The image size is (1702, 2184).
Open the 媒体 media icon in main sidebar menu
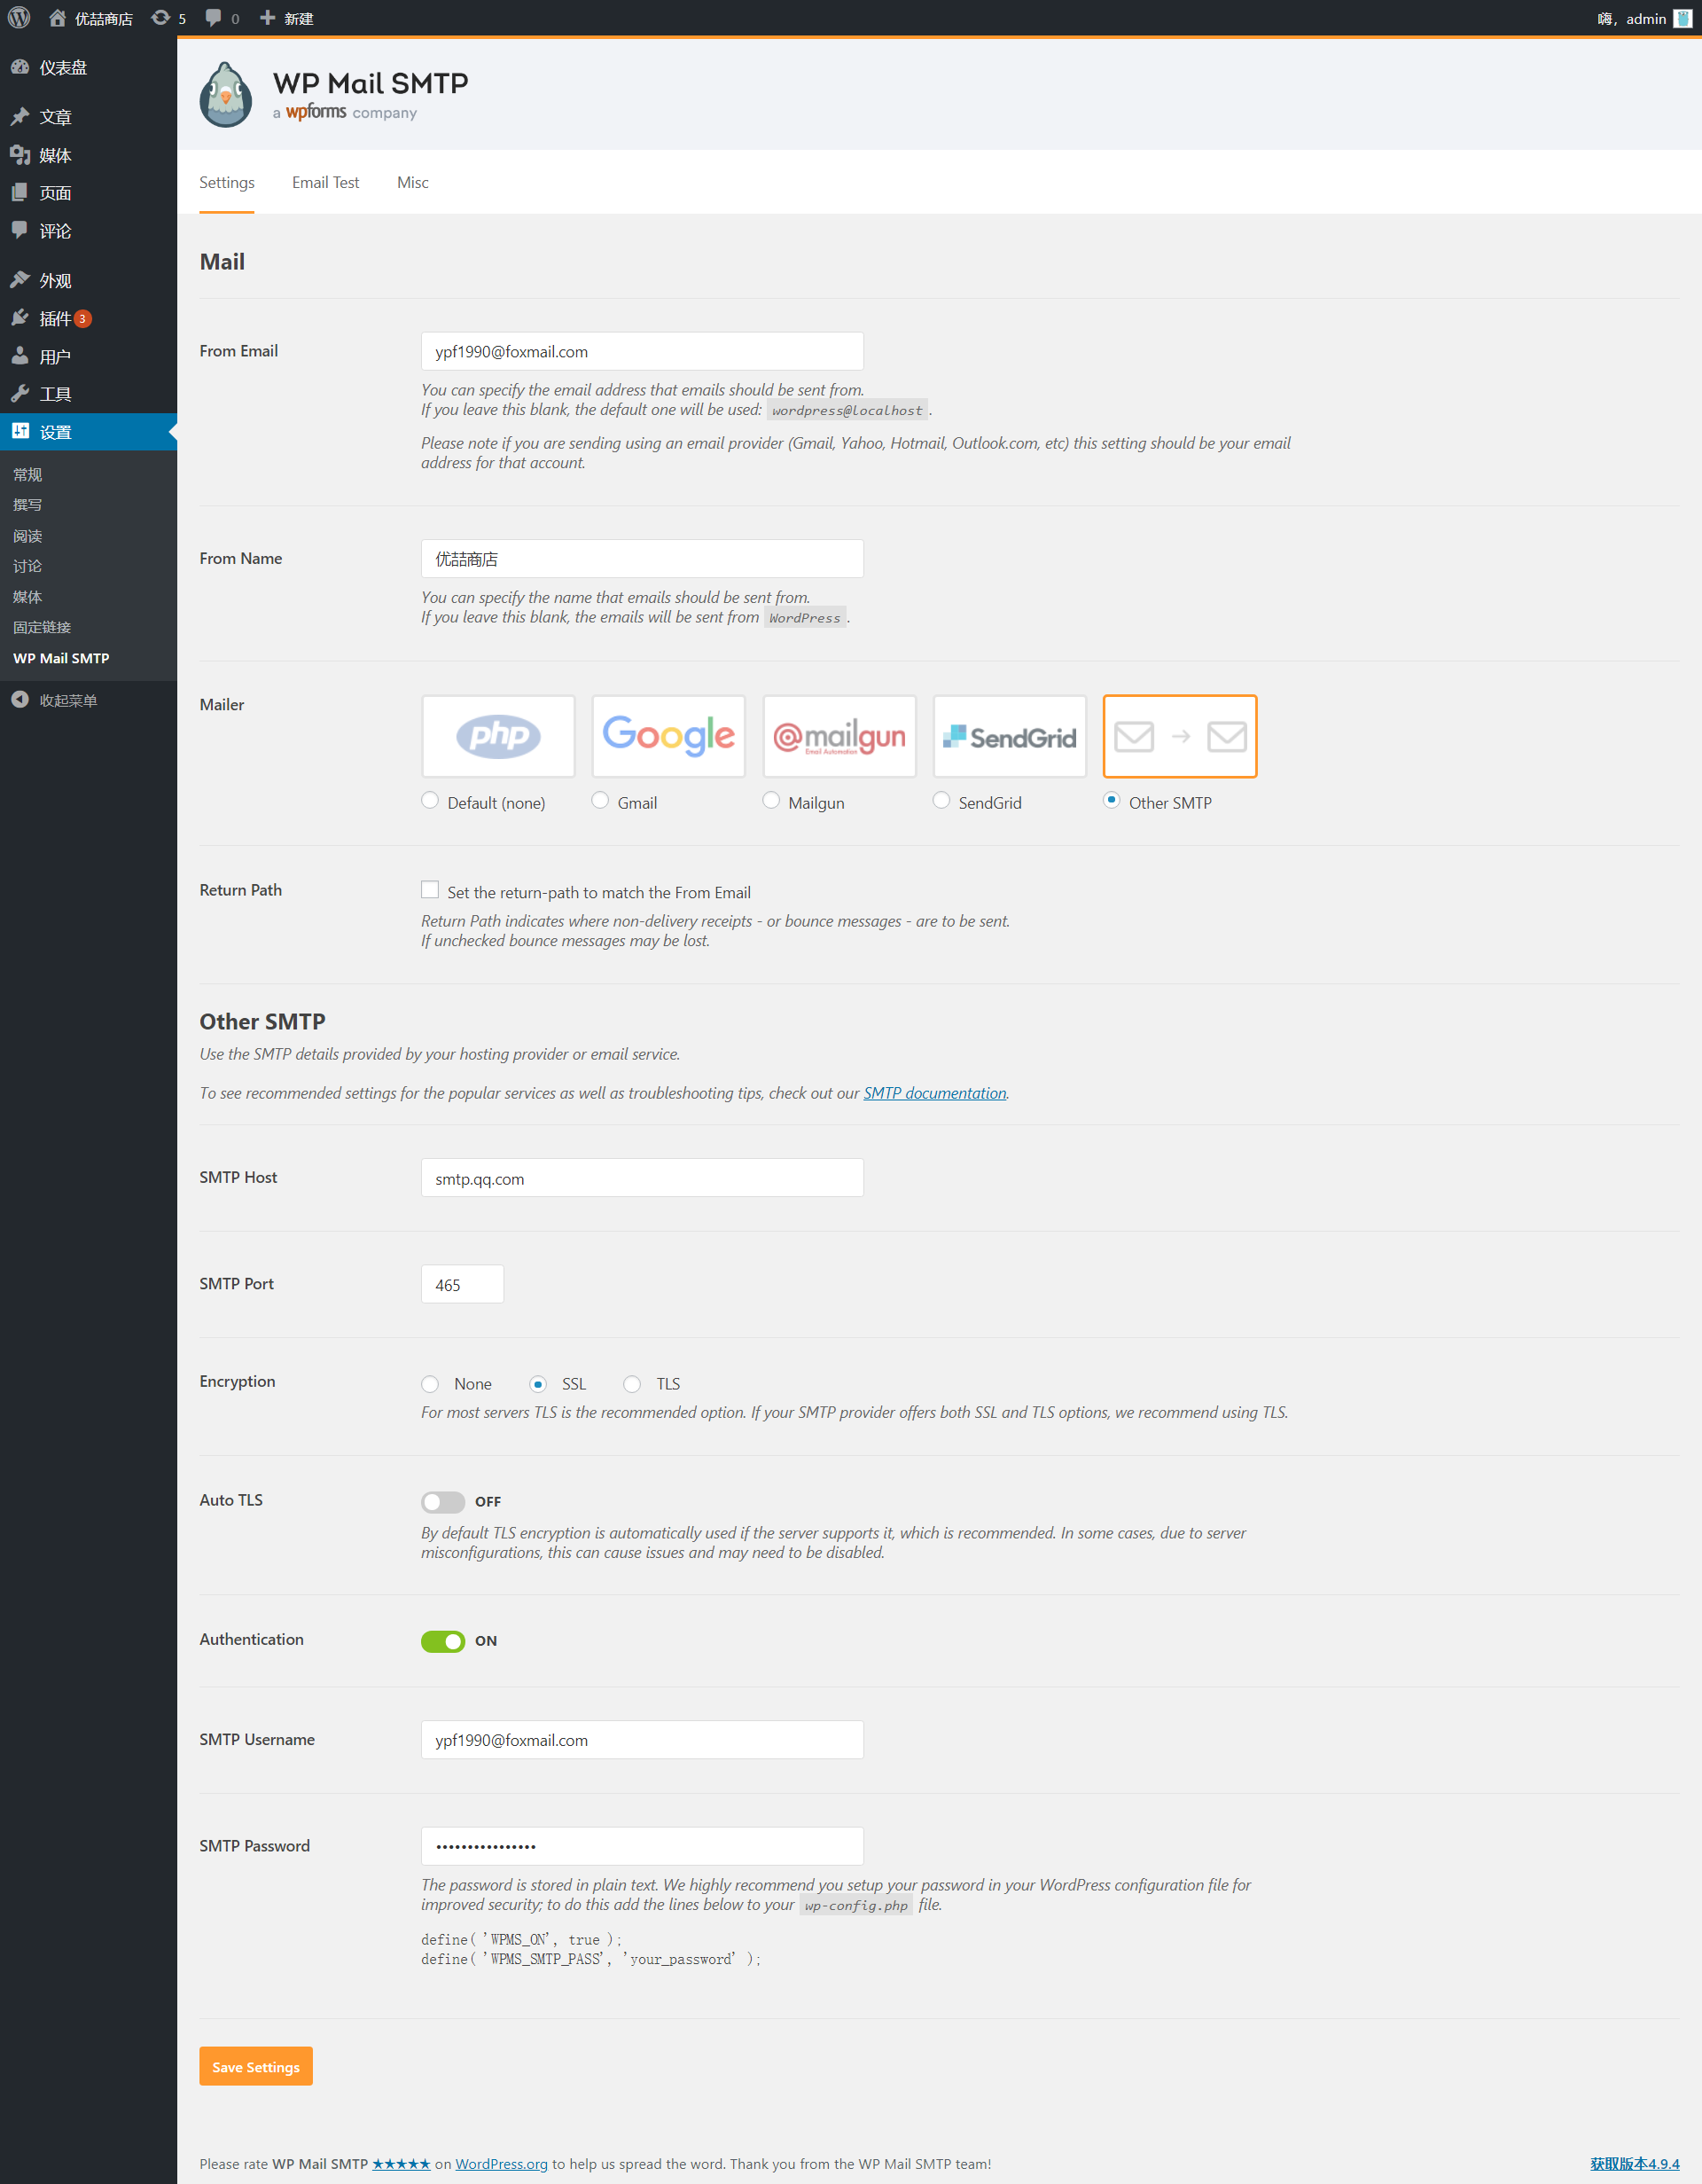(x=20, y=154)
